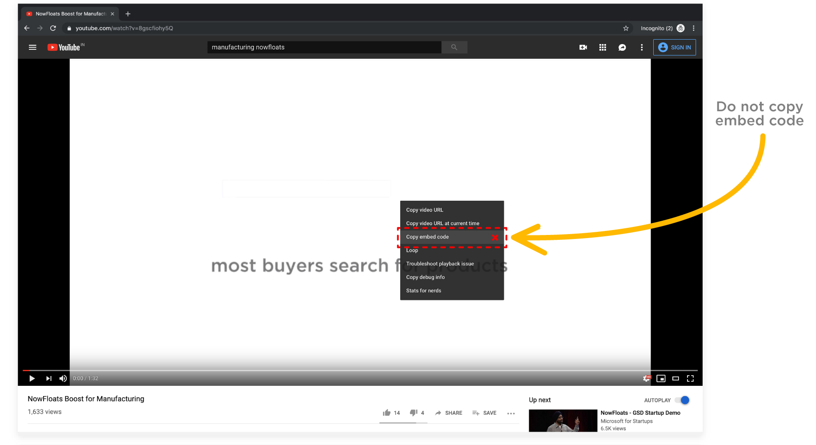Open the Incognito profile icon
816x445 pixels.
click(x=680, y=28)
